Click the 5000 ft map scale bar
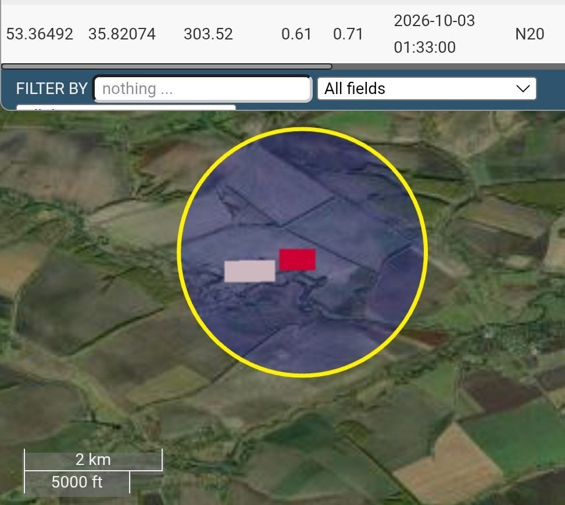This screenshot has width=565, height=505. point(77,482)
